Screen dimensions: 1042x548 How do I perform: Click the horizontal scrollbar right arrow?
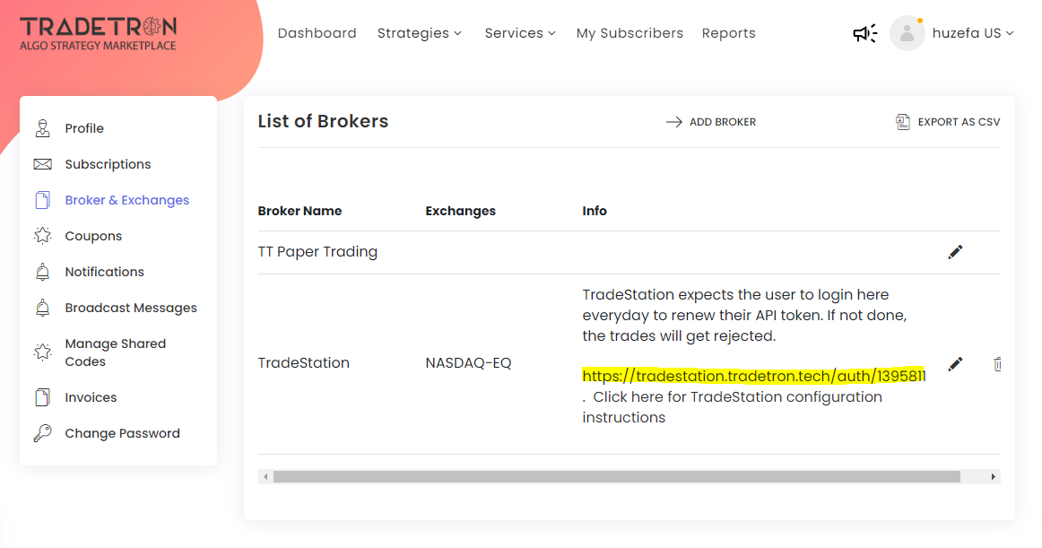993,477
